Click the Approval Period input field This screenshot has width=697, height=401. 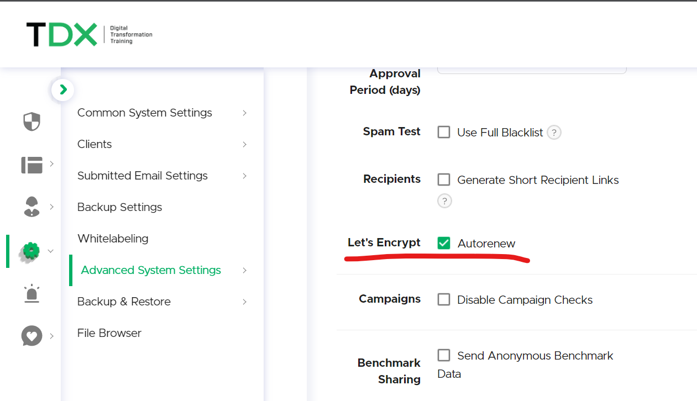[x=532, y=70]
